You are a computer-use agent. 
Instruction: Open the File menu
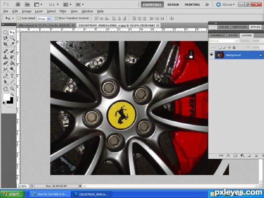click(6, 11)
